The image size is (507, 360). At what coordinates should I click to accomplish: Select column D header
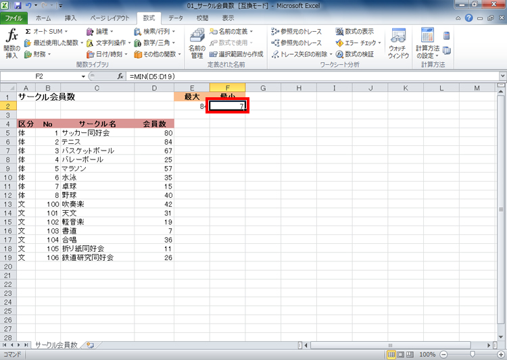(x=154, y=88)
